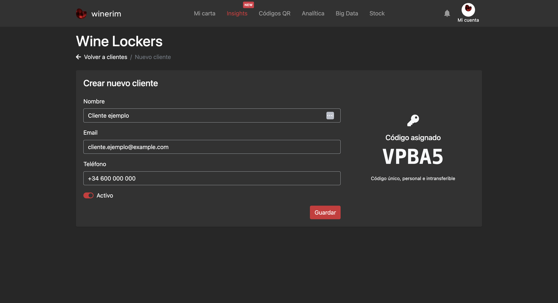Click the winerim logo icon
The image size is (558, 303).
click(81, 14)
